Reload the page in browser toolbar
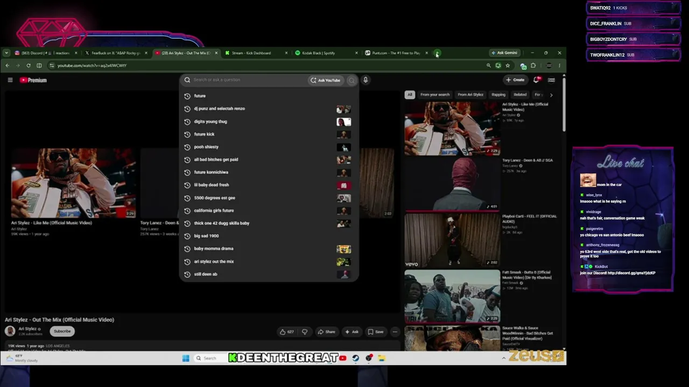 pyautogui.click(x=29, y=66)
